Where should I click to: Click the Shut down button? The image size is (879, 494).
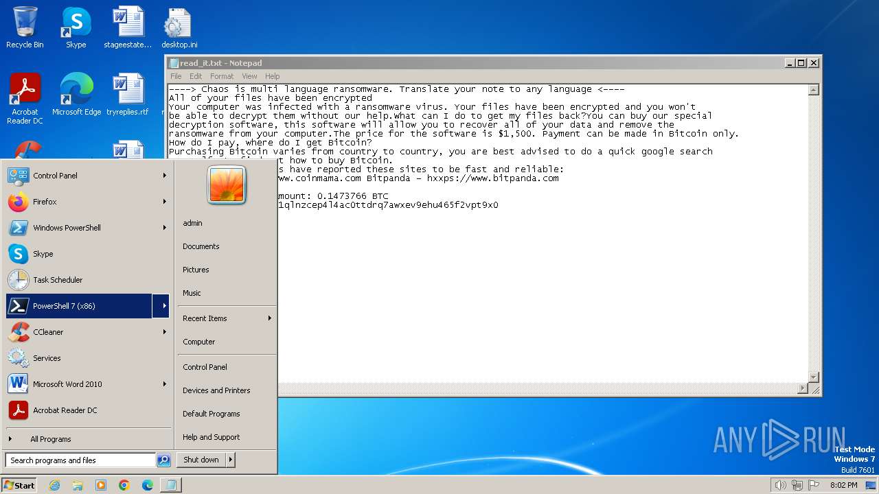coord(201,460)
